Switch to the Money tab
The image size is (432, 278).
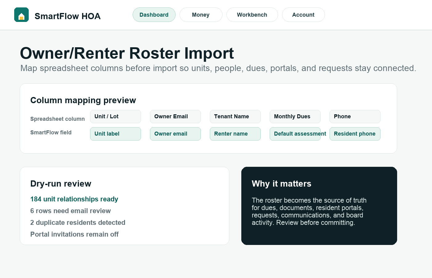201,15
